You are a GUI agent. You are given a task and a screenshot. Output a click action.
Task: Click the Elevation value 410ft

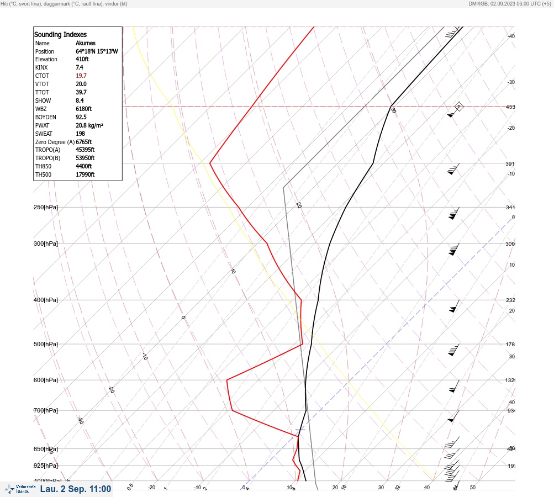[82, 59]
